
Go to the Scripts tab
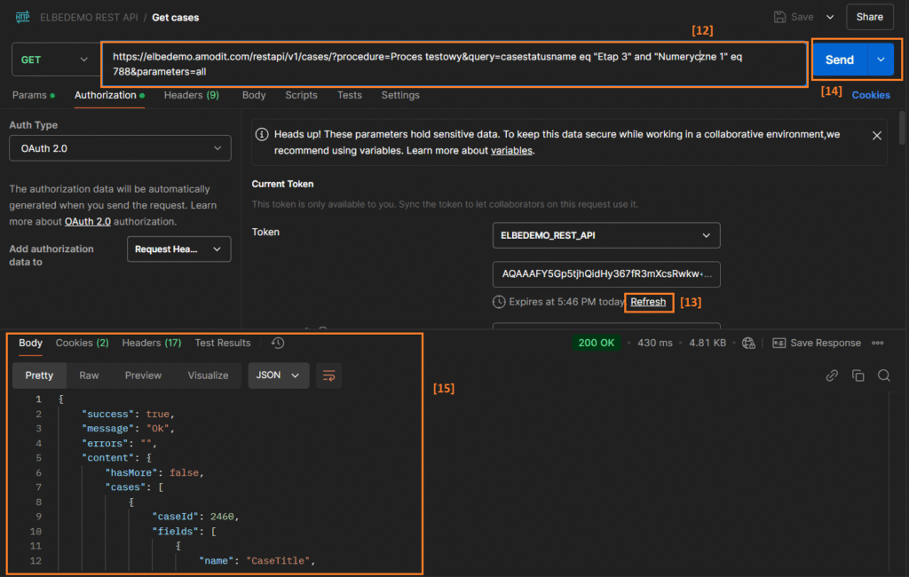tap(302, 95)
